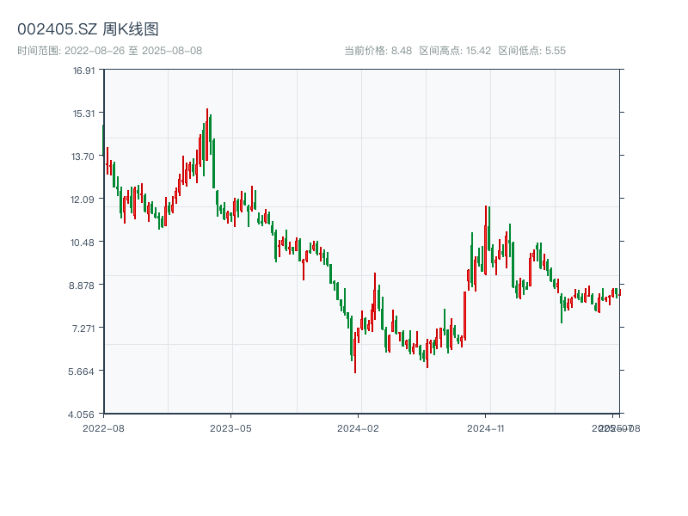Screen dimensions: 688x516
Task: Click the chart title 002405.SZ 周K线图
Action: (88, 30)
